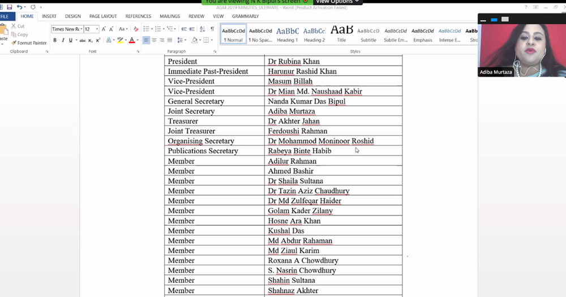The height and width of the screenshot is (297, 566).
Task: Apply yellow text highlight color
Action: tap(120, 40)
